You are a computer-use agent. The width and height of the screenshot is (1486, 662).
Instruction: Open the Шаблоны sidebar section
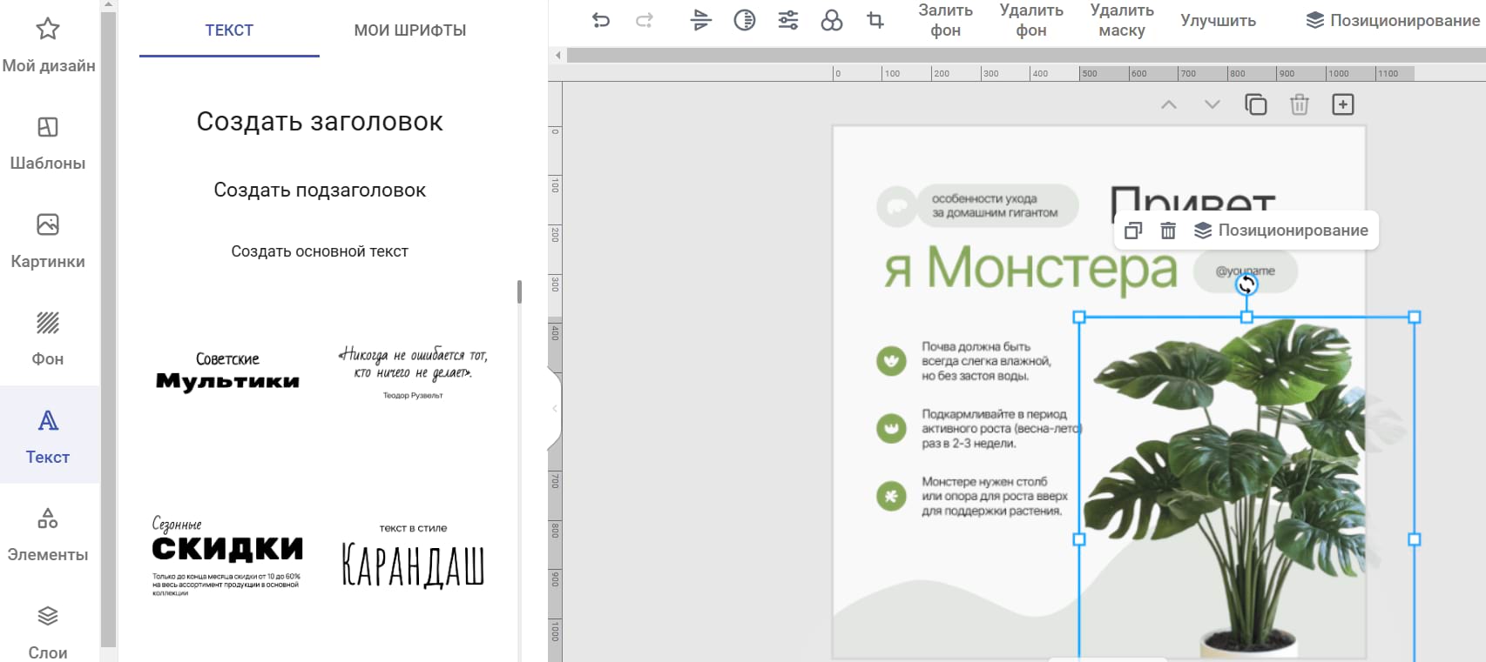click(x=48, y=144)
